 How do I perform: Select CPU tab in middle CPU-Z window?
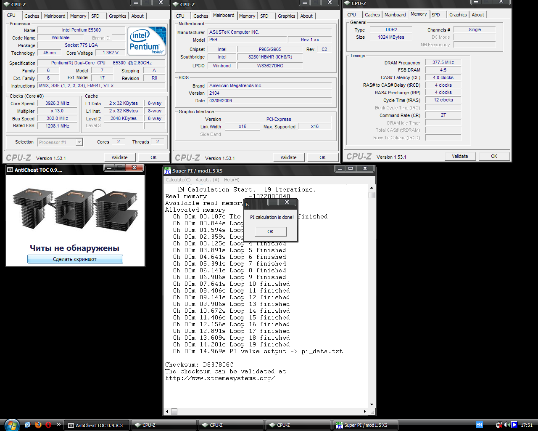click(180, 16)
